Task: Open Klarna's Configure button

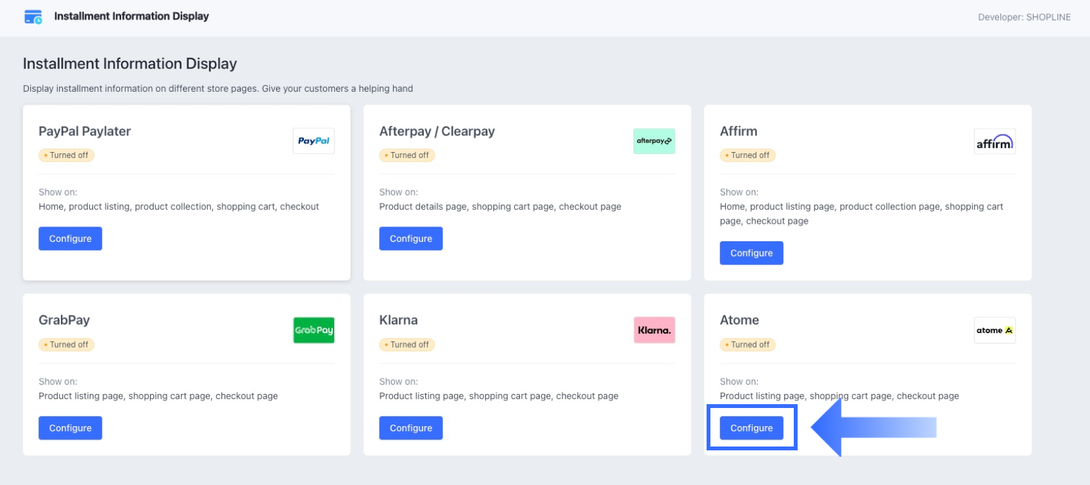Action: pyautogui.click(x=411, y=428)
